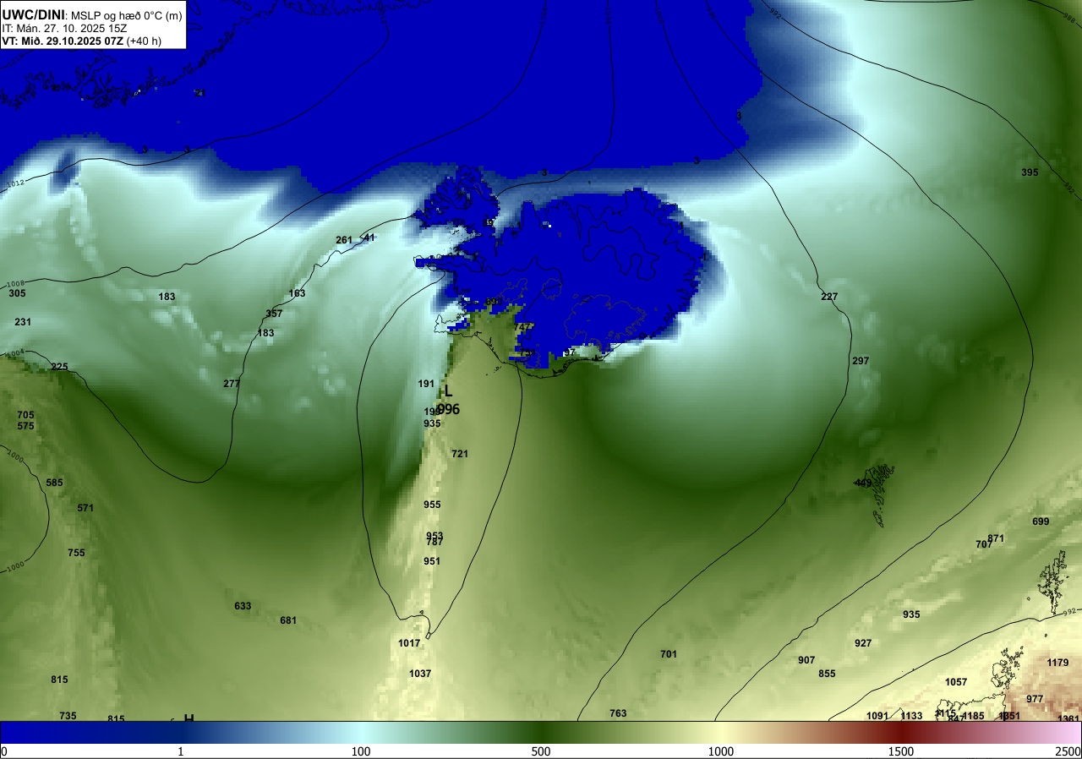Click the 701 height value
1082x759 pixels.
pos(669,654)
